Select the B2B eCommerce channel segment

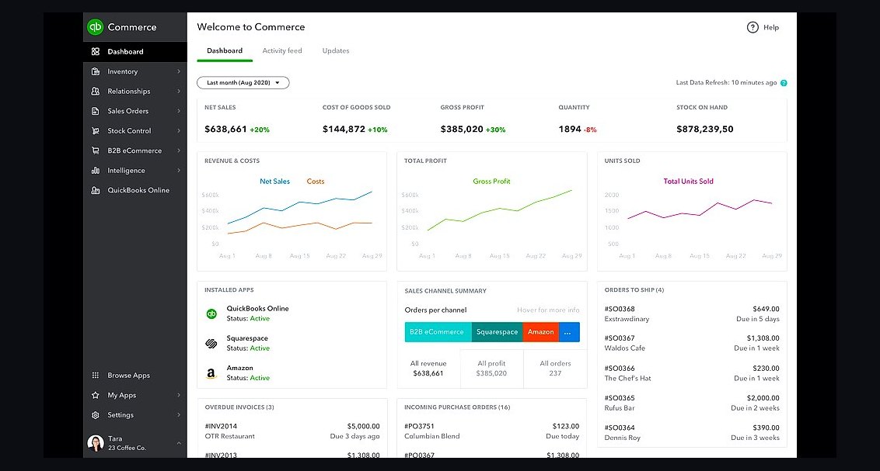click(x=438, y=332)
